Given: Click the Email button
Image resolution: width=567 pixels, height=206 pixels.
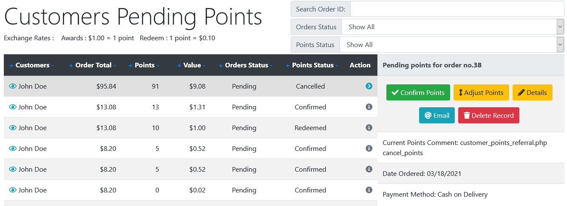Looking at the screenshot, I should click(437, 115).
